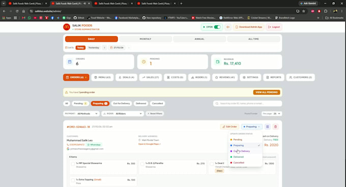Image resolution: width=346 pixels, height=187 pixels.
Task: Click the Download Admin App button
Action: click(249, 27)
